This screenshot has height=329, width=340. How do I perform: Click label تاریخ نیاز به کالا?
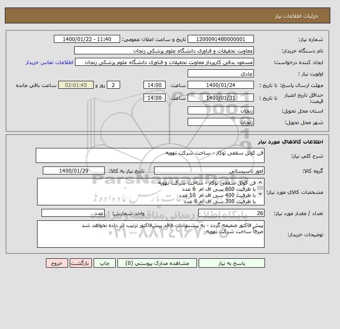pyautogui.click(x=127, y=171)
